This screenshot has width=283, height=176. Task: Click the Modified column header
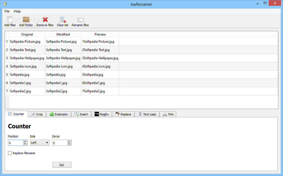click(63, 34)
